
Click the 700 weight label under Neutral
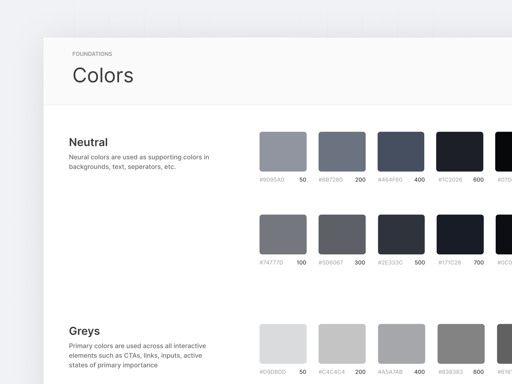pos(479,262)
